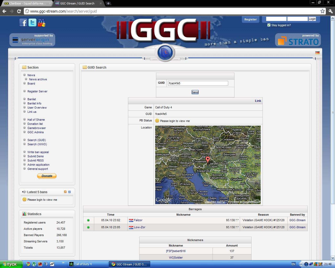Open the browser wrench settings menu
The image size is (335, 268).
tap(330, 11)
